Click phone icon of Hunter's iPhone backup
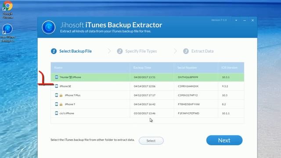281x158 pixels. point(57,77)
